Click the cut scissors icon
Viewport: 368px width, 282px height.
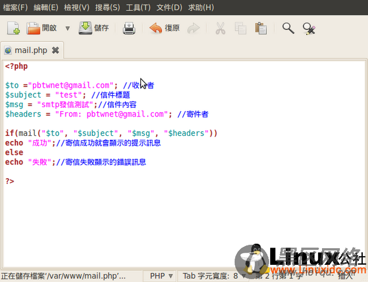point(220,28)
